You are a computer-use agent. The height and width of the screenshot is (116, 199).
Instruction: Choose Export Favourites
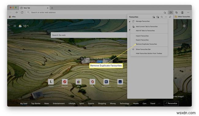[x=149, y=40]
